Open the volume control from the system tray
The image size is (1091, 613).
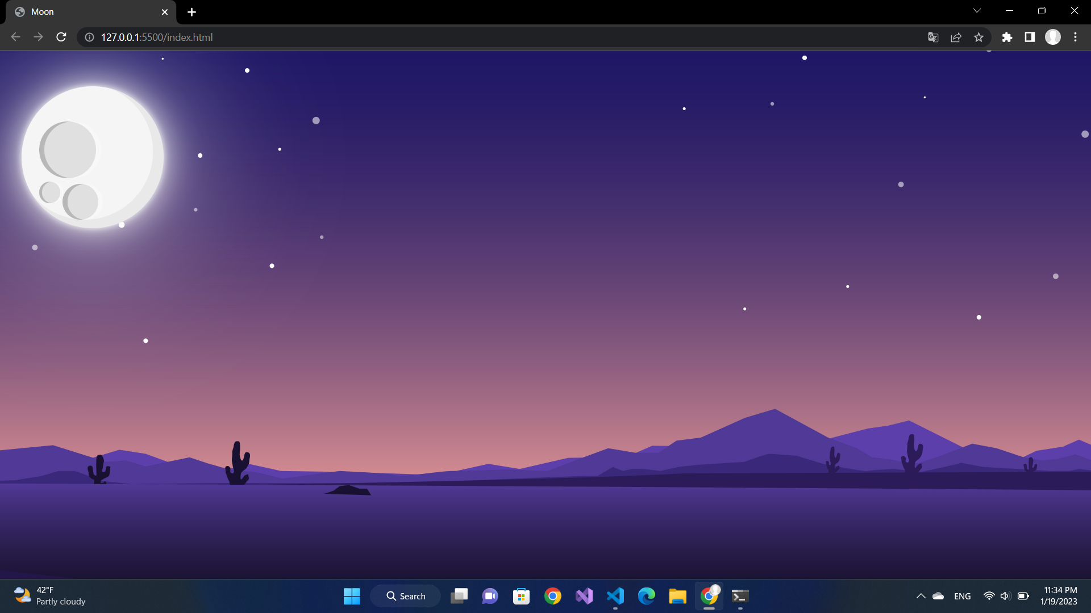(x=1005, y=596)
